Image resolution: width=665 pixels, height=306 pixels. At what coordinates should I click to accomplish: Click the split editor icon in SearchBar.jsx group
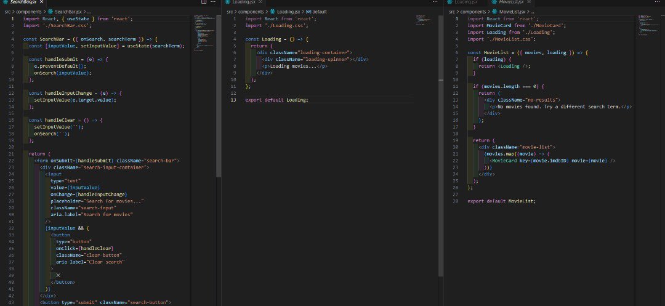(x=204, y=2)
